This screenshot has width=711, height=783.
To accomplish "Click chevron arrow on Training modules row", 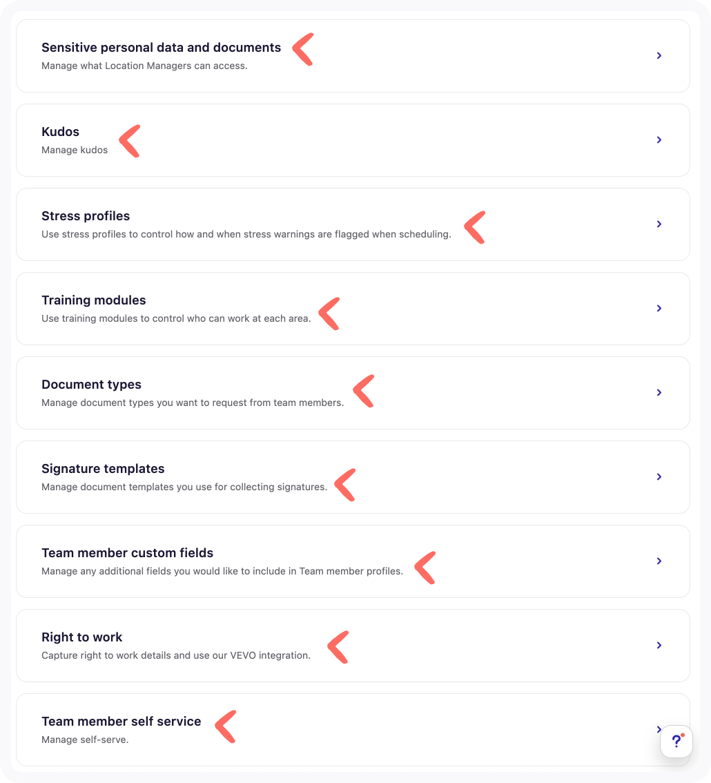I will pyautogui.click(x=659, y=309).
